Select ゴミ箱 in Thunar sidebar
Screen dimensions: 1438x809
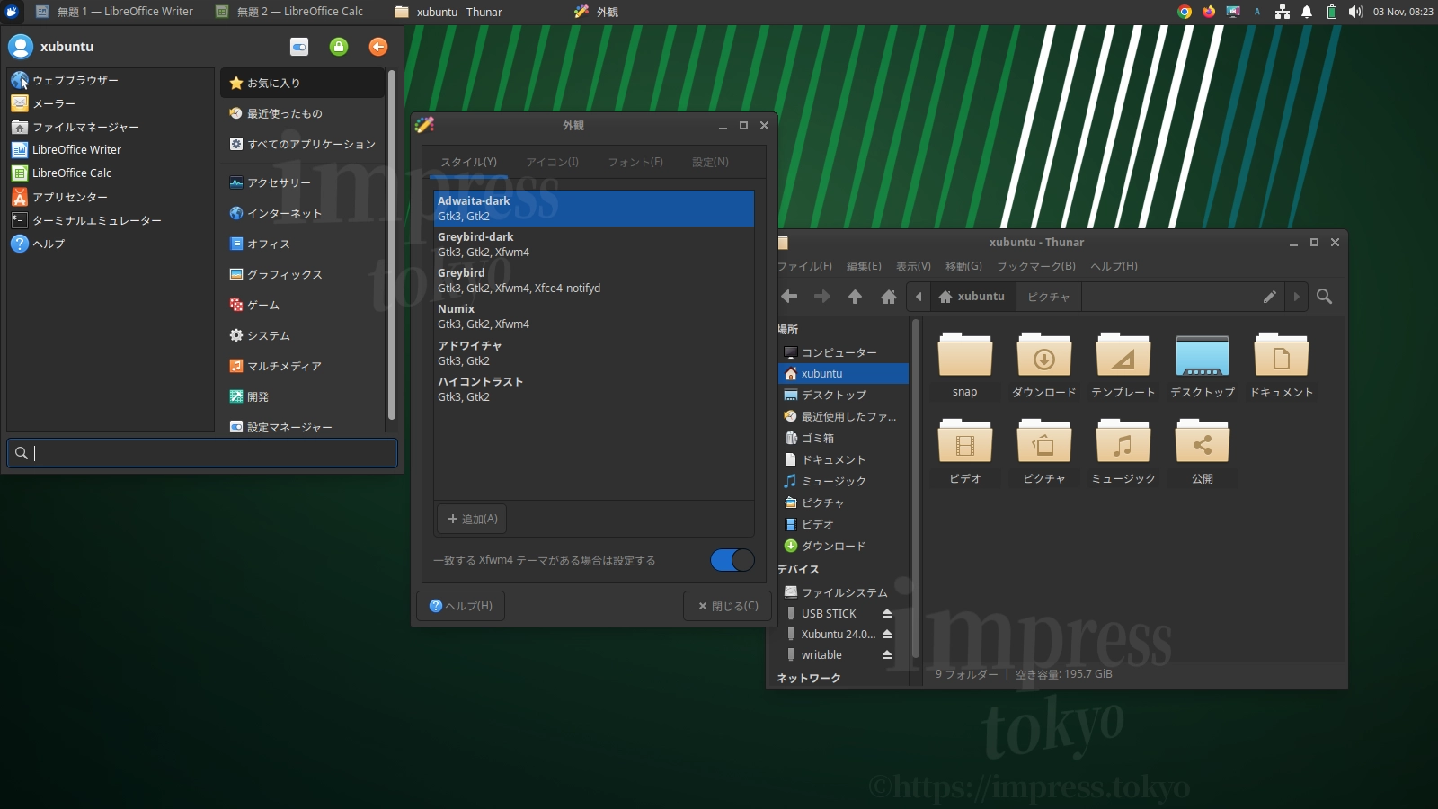point(843,438)
